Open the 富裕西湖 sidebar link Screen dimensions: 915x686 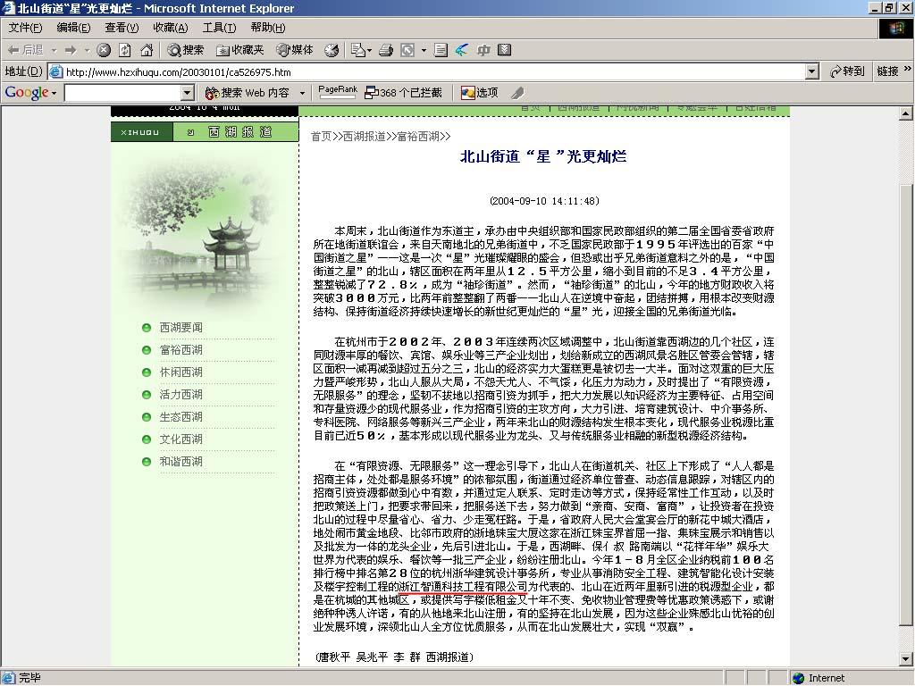pos(181,350)
